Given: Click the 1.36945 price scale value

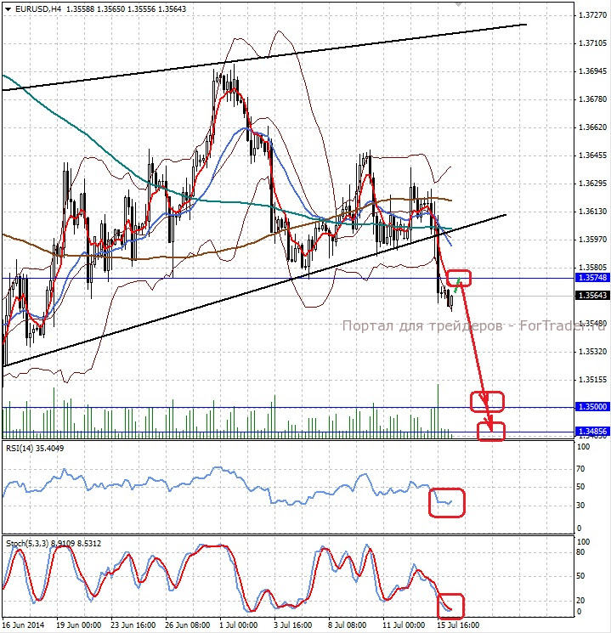Looking at the screenshot, I should point(592,71).
